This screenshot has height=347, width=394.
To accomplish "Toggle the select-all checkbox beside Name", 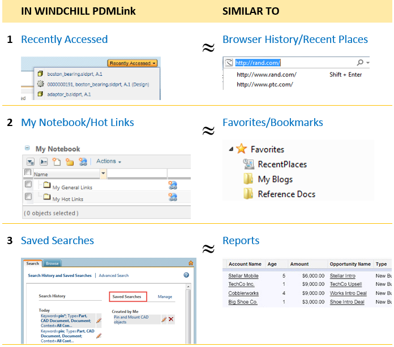I will 28,173.
